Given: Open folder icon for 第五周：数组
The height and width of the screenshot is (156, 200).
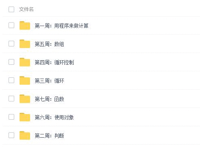Looking at the screenshot, I should click(x=25, y=44).
